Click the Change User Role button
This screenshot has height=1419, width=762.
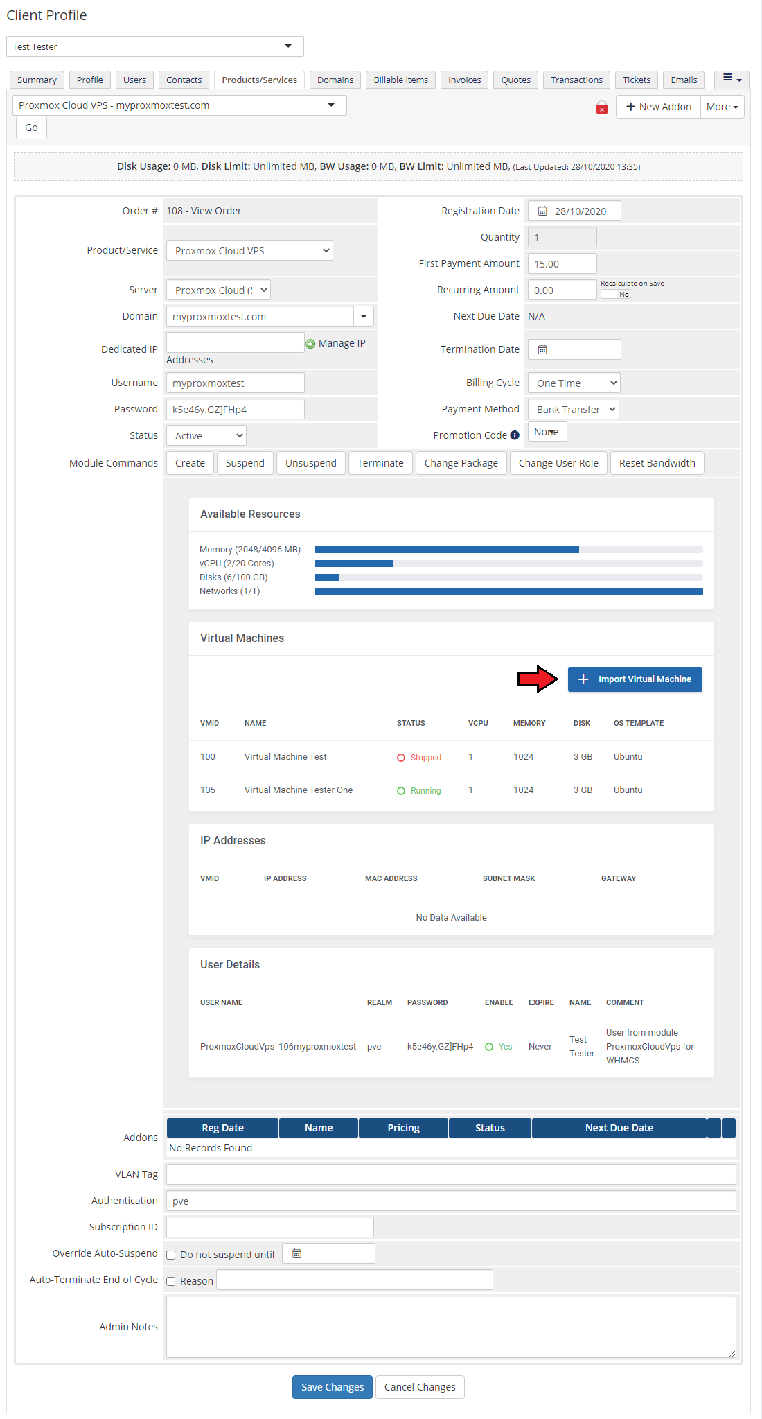(558, 463)
